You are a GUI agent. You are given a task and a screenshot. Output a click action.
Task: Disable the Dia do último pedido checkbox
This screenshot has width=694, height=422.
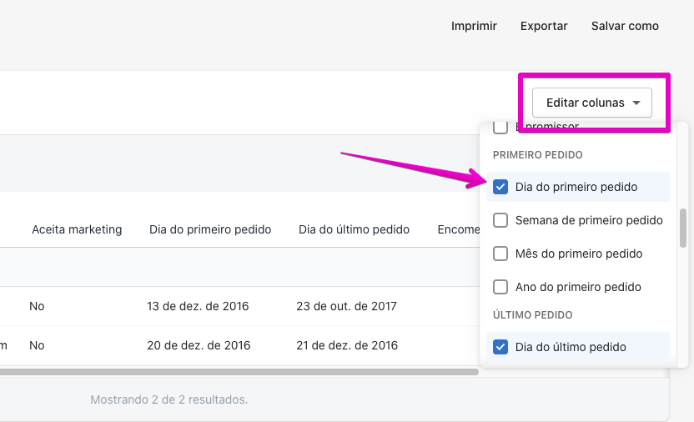click(x=500, y=347)
